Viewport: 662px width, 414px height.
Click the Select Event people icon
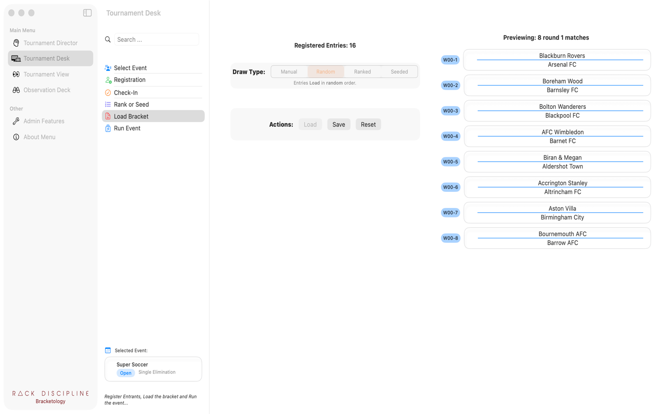click(108, 68)
